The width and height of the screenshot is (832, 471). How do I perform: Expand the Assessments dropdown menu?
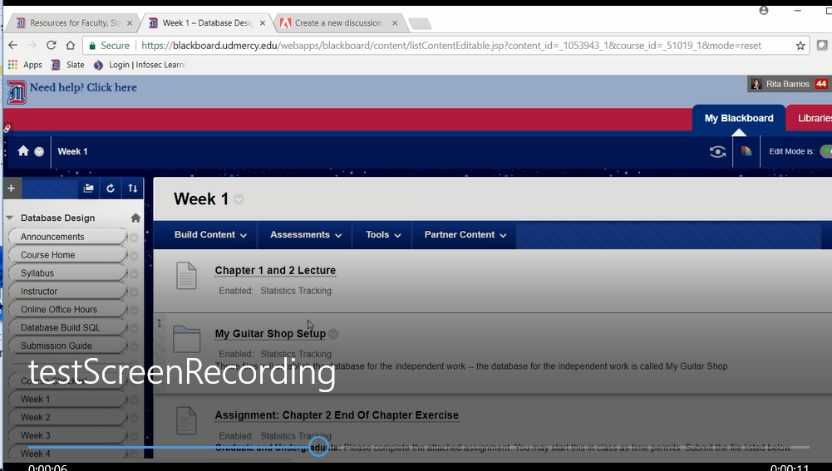point(305,235)
